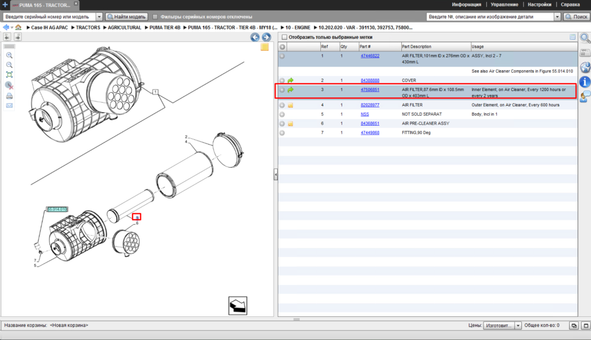Open the globe info sidebar icon
This screenshot has width=591, height=340.
click(x=585, y=67)
